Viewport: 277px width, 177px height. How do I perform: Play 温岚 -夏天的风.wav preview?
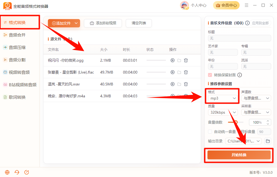pyautogui.click(x=172, y=84)
